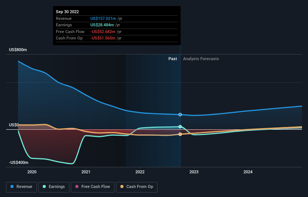Toggle the Cash From Op legend button
Screen dimensions: 308x197
tap(137, 187)
